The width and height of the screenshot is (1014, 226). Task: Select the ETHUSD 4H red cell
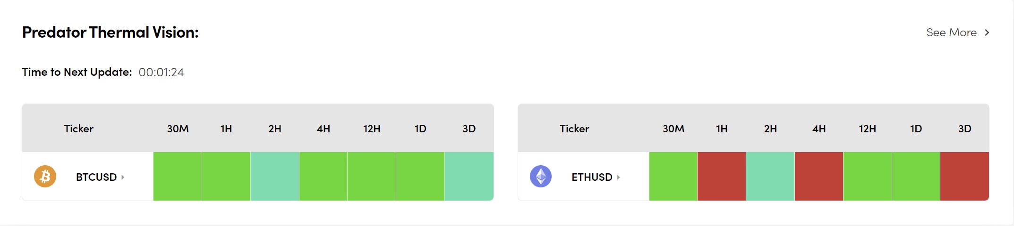point(819,176)
